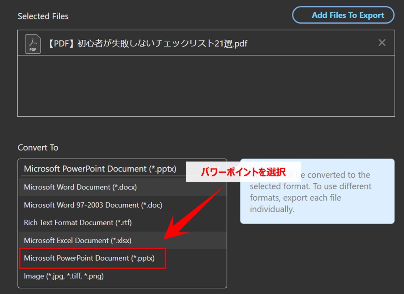This screenshot has height=294, width=404.
Task: Select the PDF file icon in Selected Files
Action: pos(33,44)
